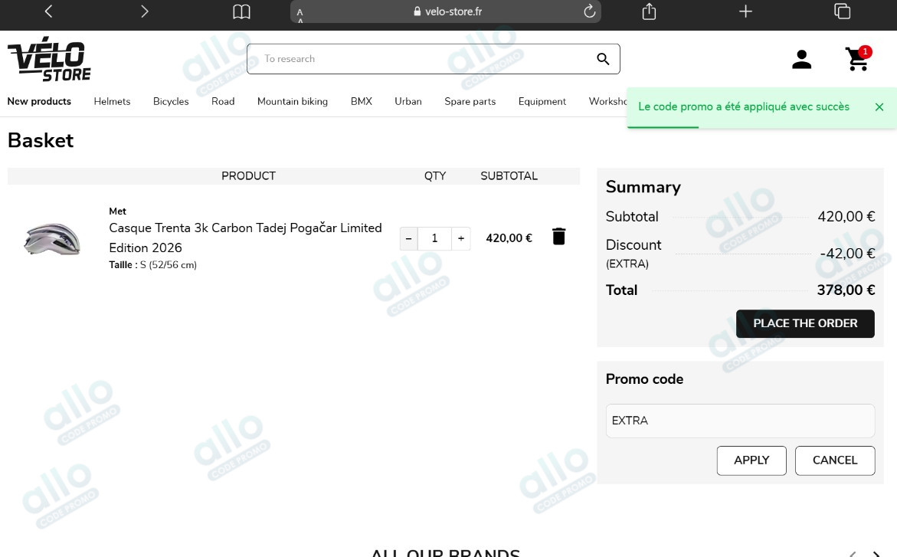Image resolution: width=897 pixels, height=557 pixels.
Task: Apply the EXTRA promo code
Action: coord(751,460)
